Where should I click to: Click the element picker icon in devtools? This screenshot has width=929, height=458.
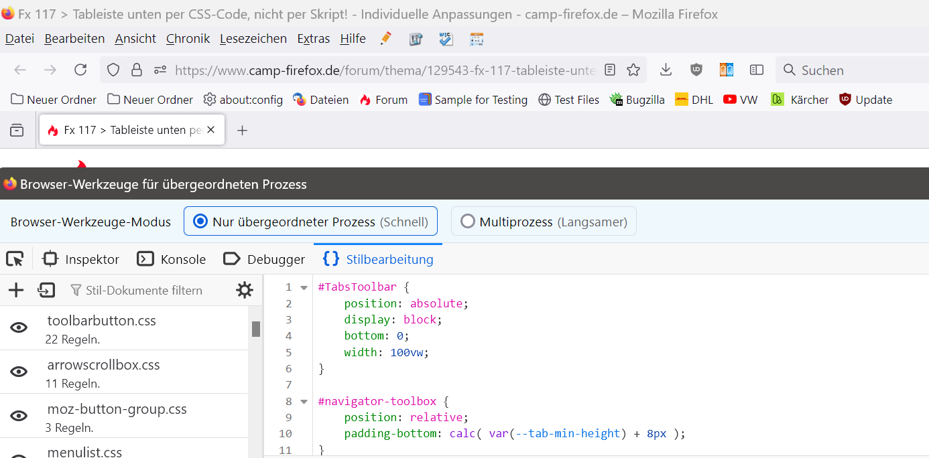[x=15, y=259]
